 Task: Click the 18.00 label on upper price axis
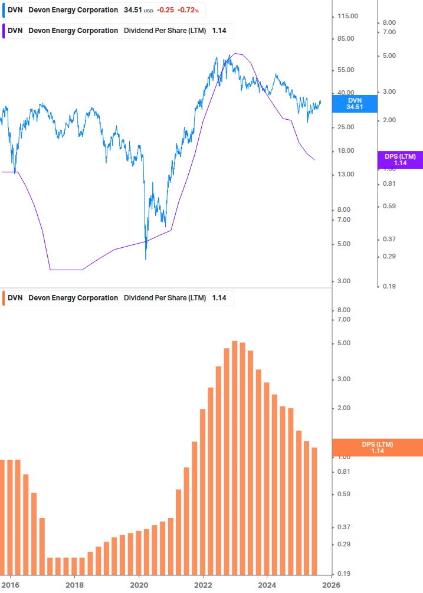coord(346,151)
